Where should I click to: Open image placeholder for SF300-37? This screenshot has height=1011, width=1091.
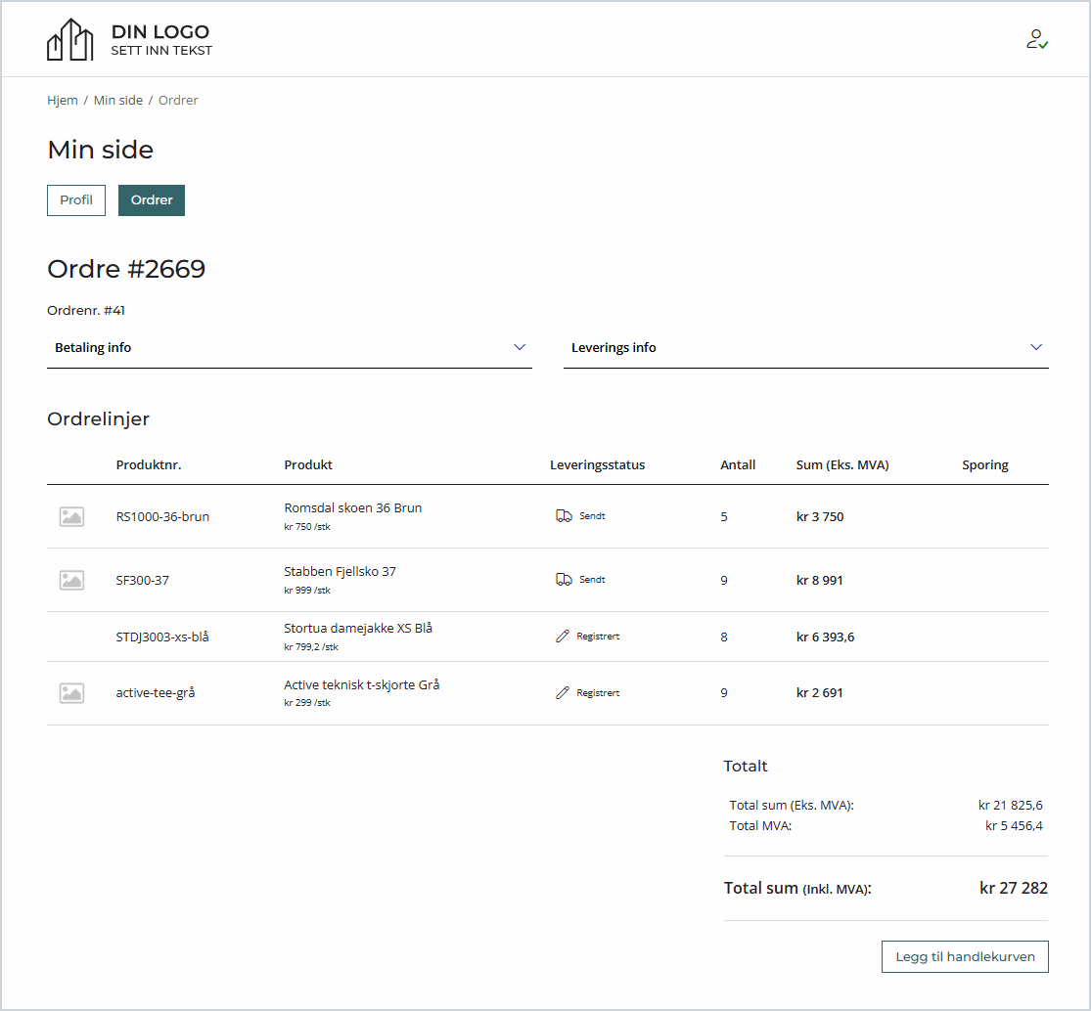pyautogui.click(x=71, y=581)
